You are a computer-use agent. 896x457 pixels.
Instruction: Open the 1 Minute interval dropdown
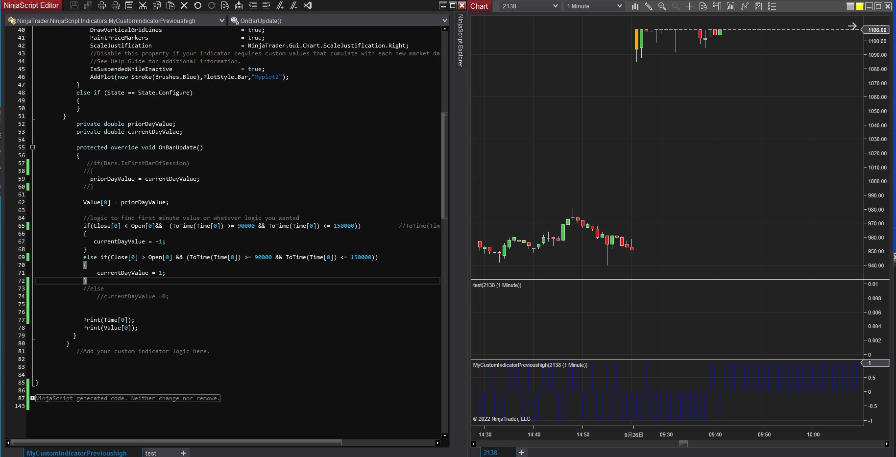tap(594, 6)
